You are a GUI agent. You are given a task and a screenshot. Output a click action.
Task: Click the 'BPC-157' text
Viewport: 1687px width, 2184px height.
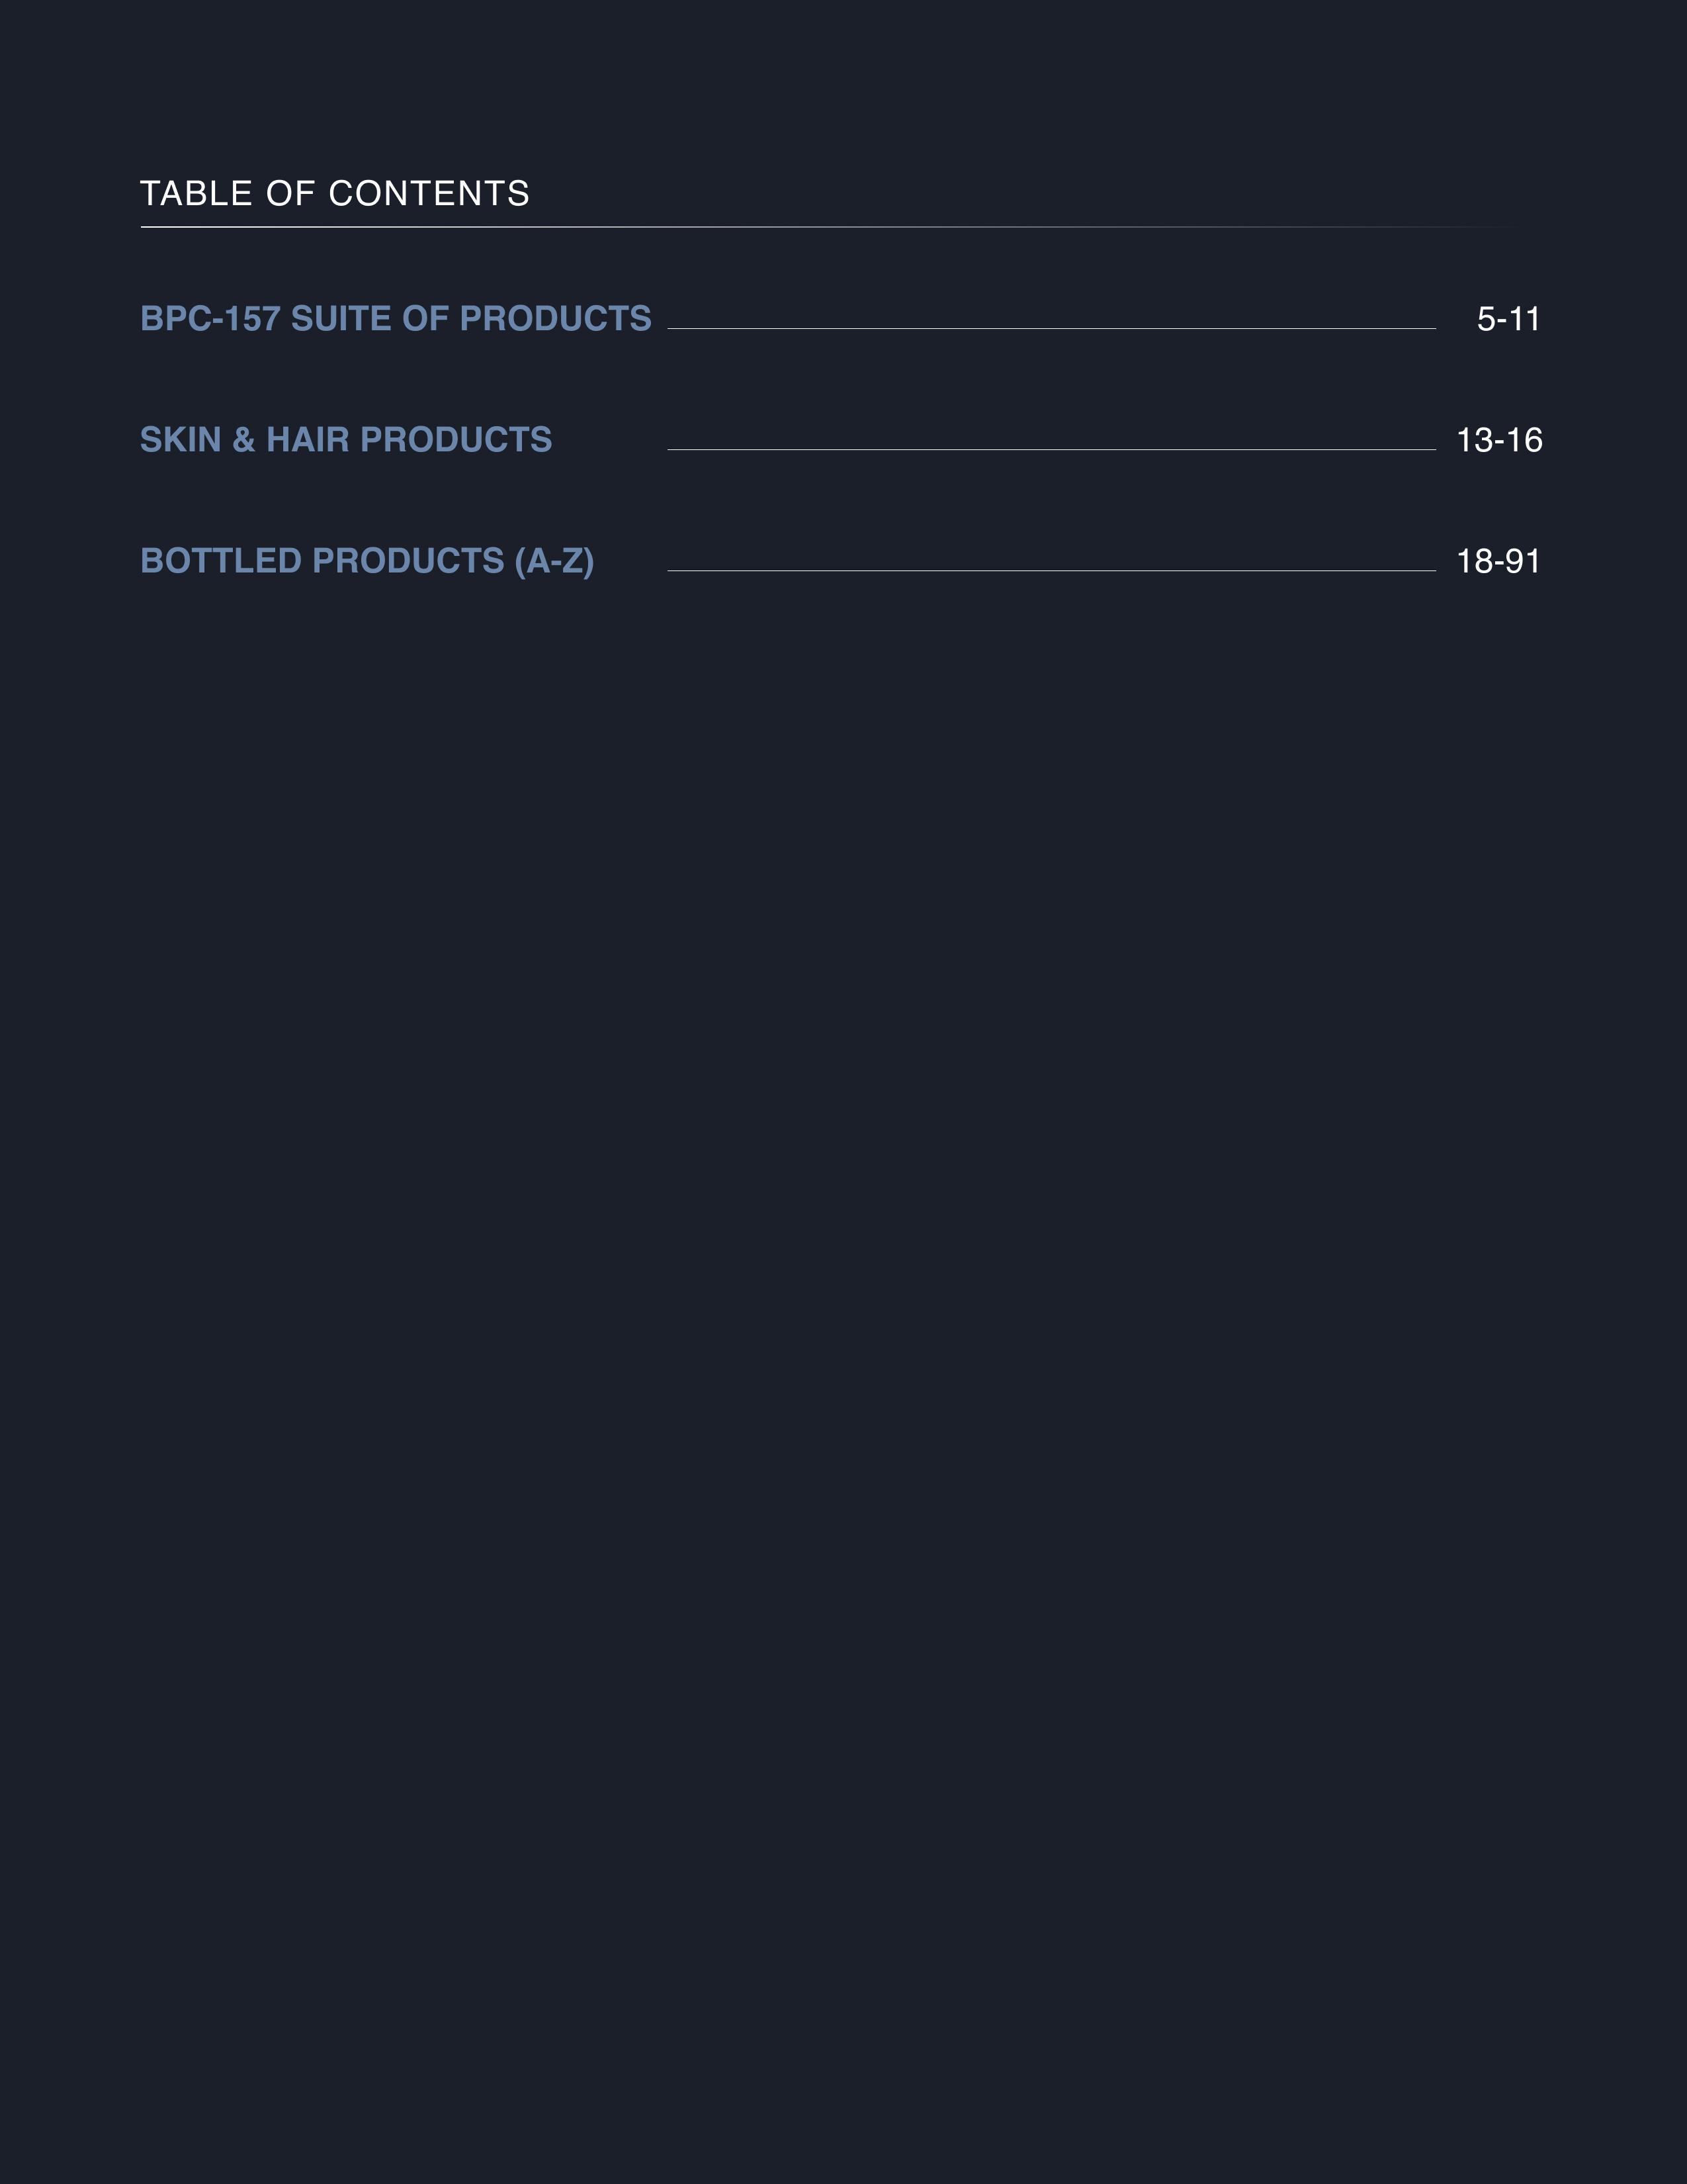tap(210, 319)
